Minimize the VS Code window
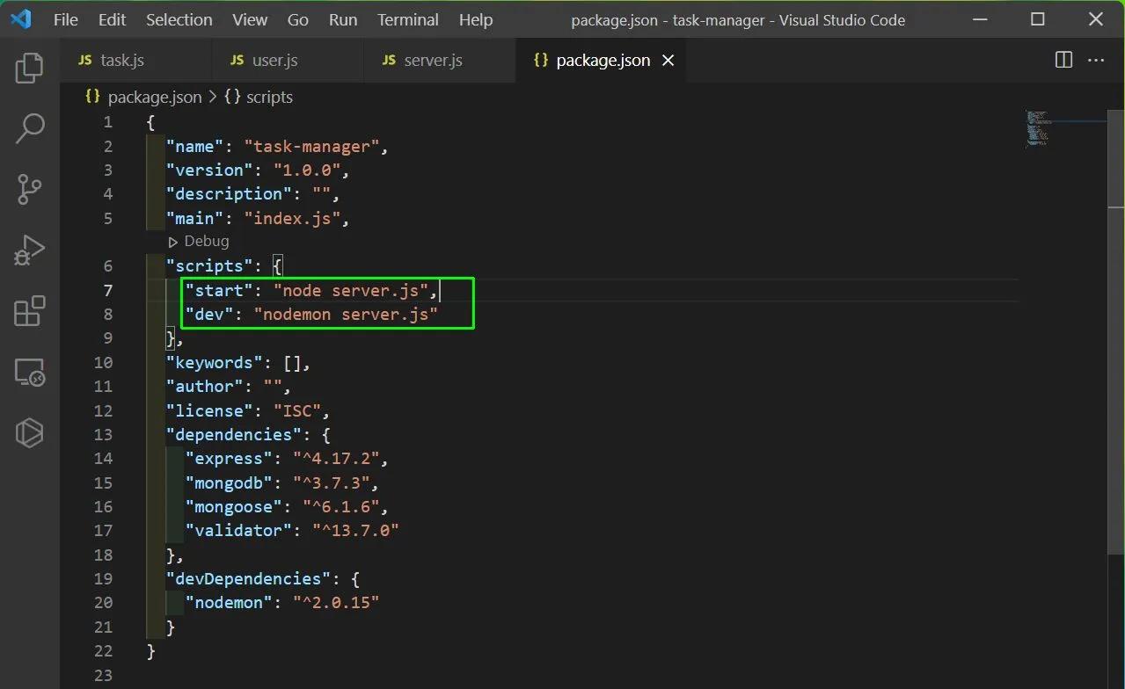This screenshot has width=1125, height=689. (x=982, y=19)
